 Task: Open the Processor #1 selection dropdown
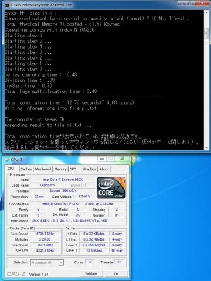click(47, 263)
